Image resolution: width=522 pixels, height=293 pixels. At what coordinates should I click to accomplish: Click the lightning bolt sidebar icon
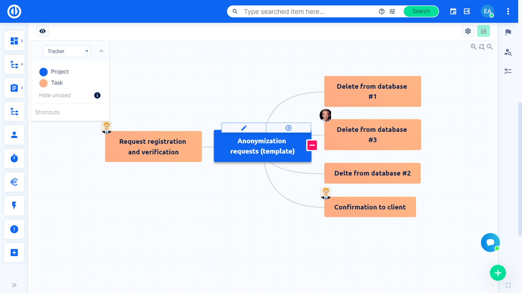coord(14,205)
